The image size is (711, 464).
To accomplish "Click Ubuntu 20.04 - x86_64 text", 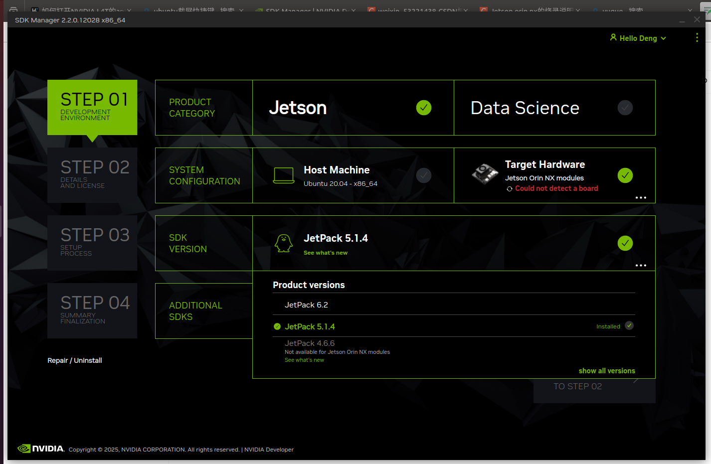I will coord(341,183).
